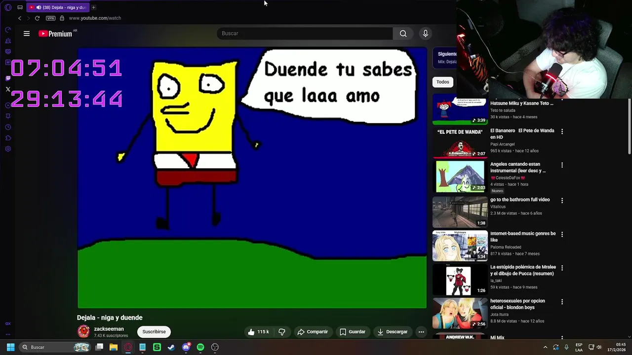Screen dimensions: 632x355
Task: Subscribe to zackseeman with Suscribirse
Action: [154, 332]
